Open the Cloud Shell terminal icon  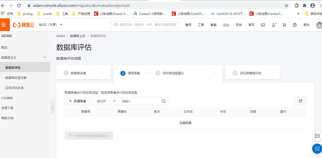[x=263, y=25]
